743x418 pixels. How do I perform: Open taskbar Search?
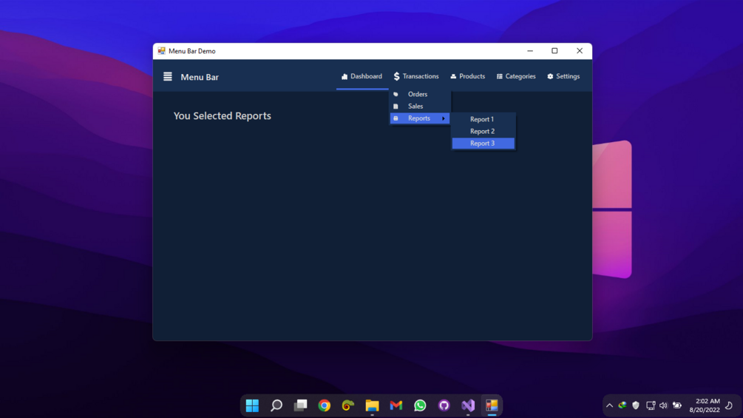point(276,405)
